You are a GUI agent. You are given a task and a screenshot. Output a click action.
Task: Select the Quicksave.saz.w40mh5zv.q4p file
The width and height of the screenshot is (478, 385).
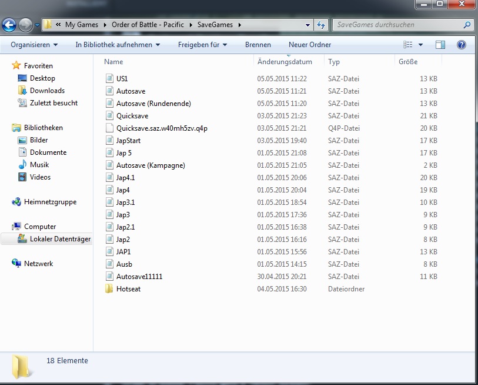[162, 128]
